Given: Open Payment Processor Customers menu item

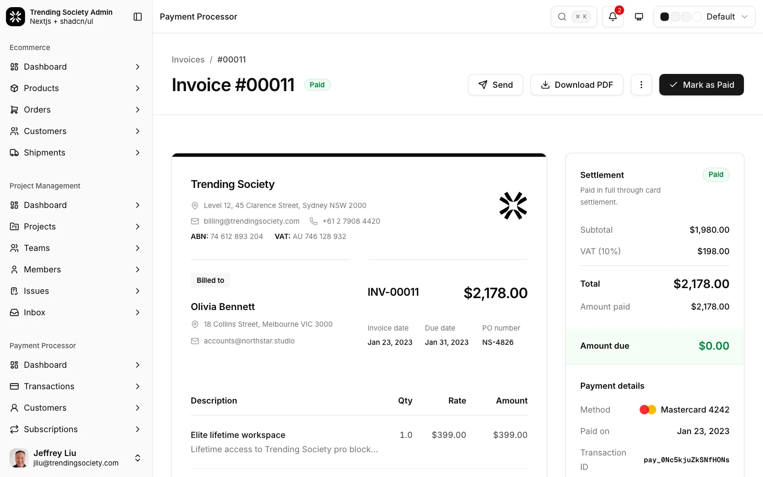Looking at the screenshot, I should tap(76, 408).
